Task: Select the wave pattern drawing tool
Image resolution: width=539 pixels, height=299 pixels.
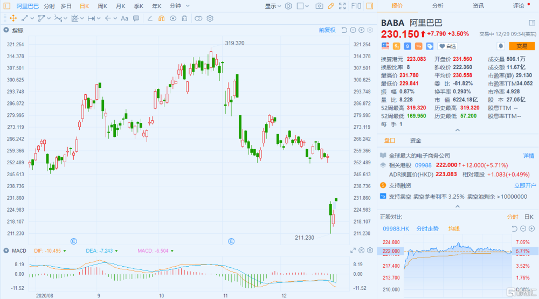Action: click(x=58, y=18)
